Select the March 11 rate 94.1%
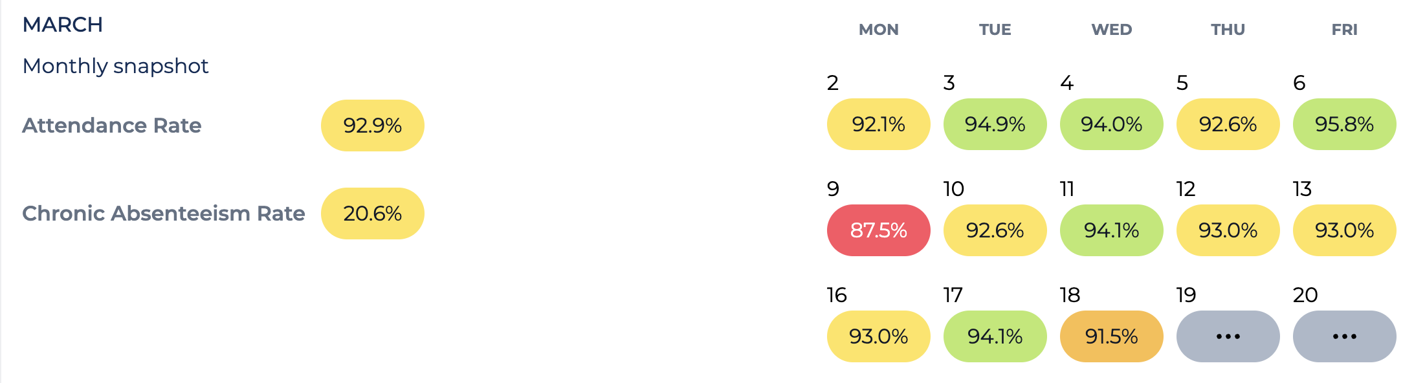Viewport: 1403px width, 383px height. click(1111, 230)
